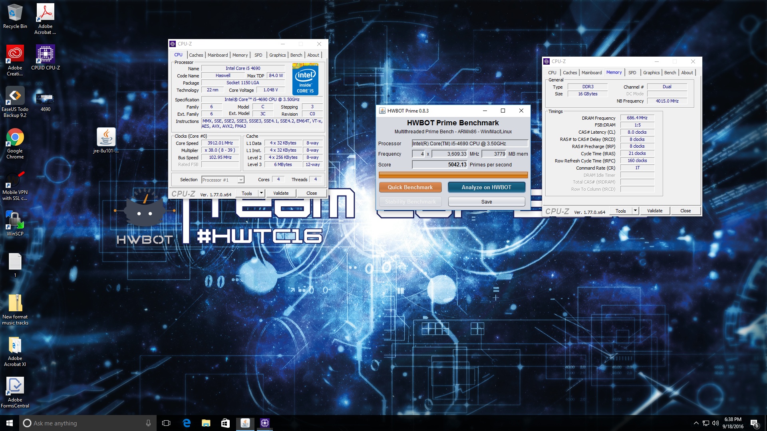
Task: Launch Adobe Acrobat XI desktop icon
Action: click(x=15, y=352)
